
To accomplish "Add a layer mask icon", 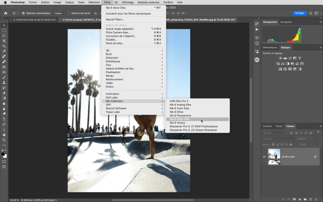I will coord(294,199).
